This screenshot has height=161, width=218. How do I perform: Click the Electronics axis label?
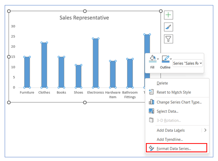click(95, 92)
